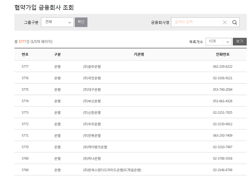Open the 그룹구분 전체 dropdown
Viewport: 252px width, 179px height.
pos(57,22)
